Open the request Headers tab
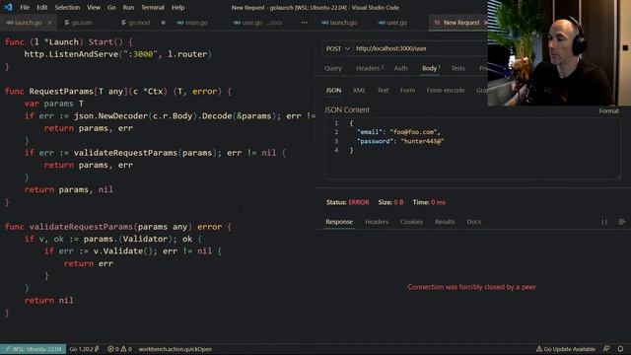 [x=369, y=68]
